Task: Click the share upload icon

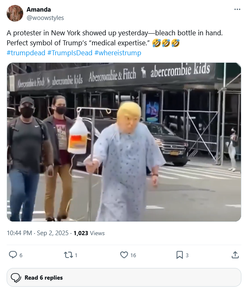Action: 235,255
